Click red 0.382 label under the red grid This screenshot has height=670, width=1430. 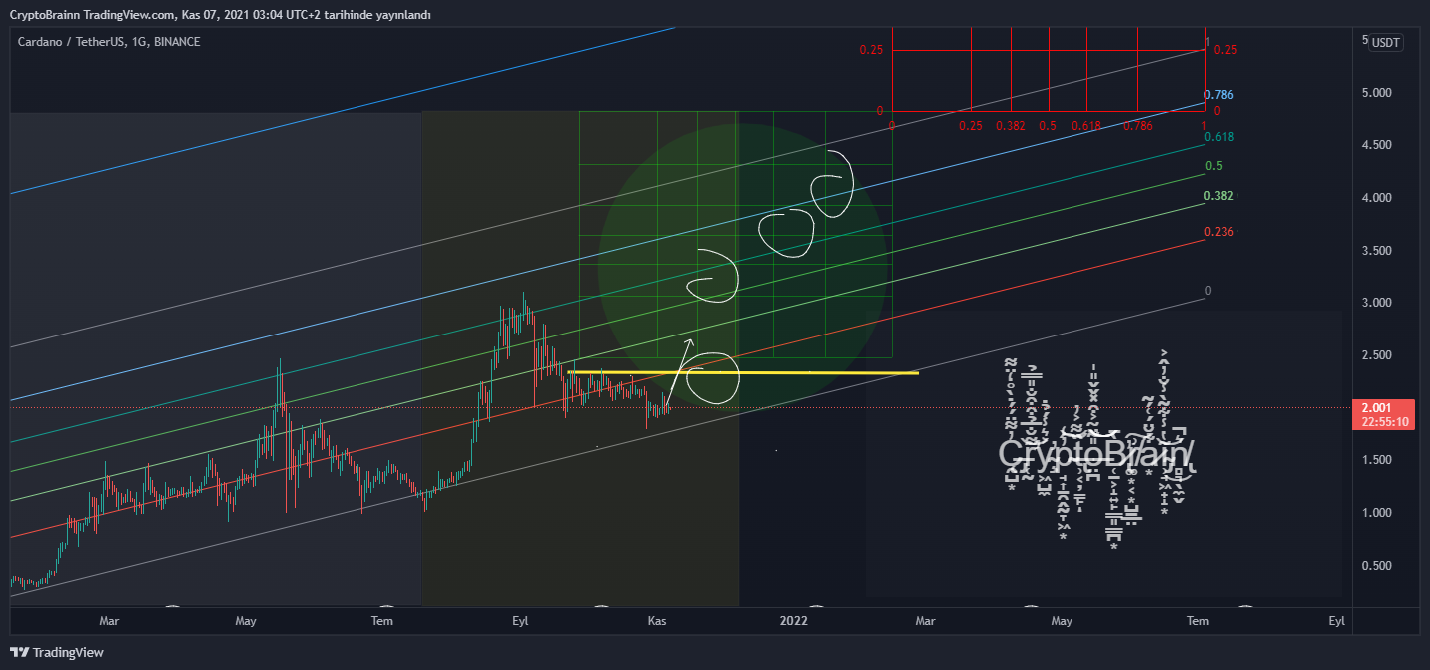[1011, 126]
